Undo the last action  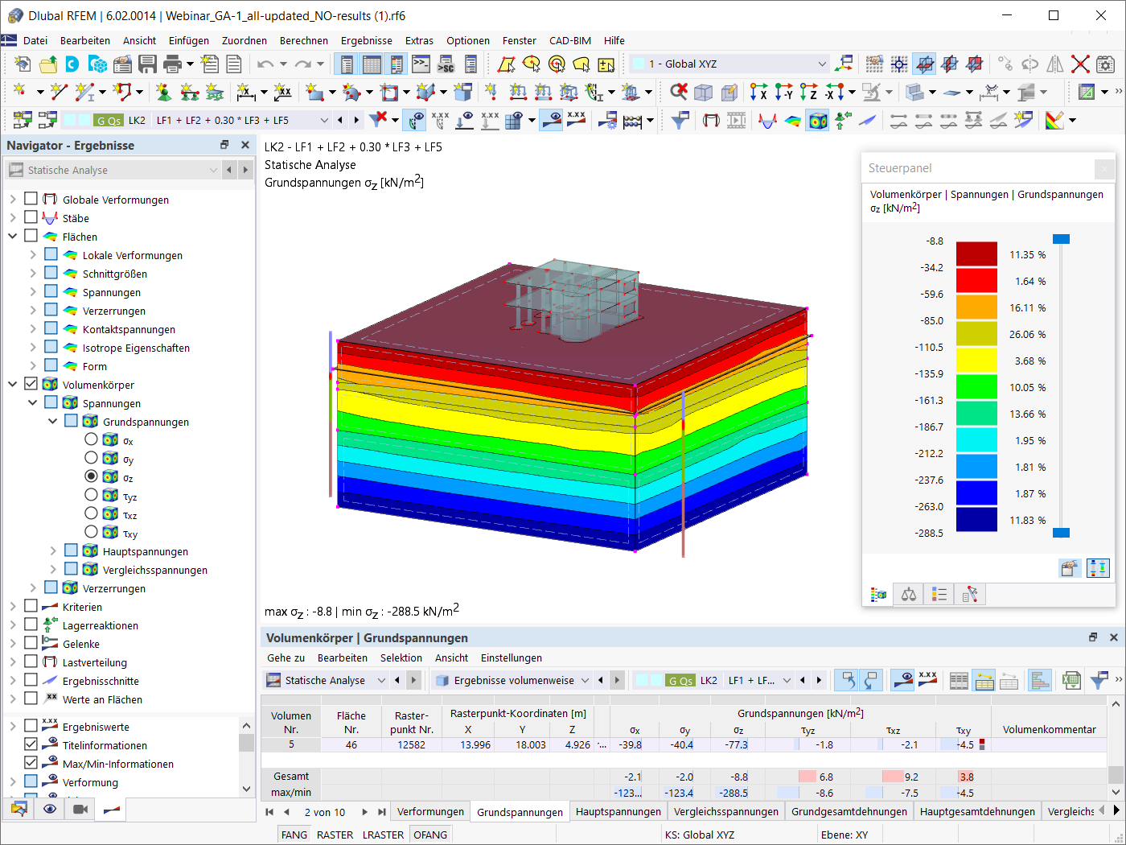coord(265,64)
